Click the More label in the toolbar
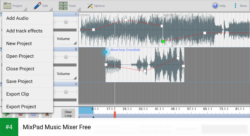This screenshot has height=136, width=250. pyautogui.click(x=243, y=6)
